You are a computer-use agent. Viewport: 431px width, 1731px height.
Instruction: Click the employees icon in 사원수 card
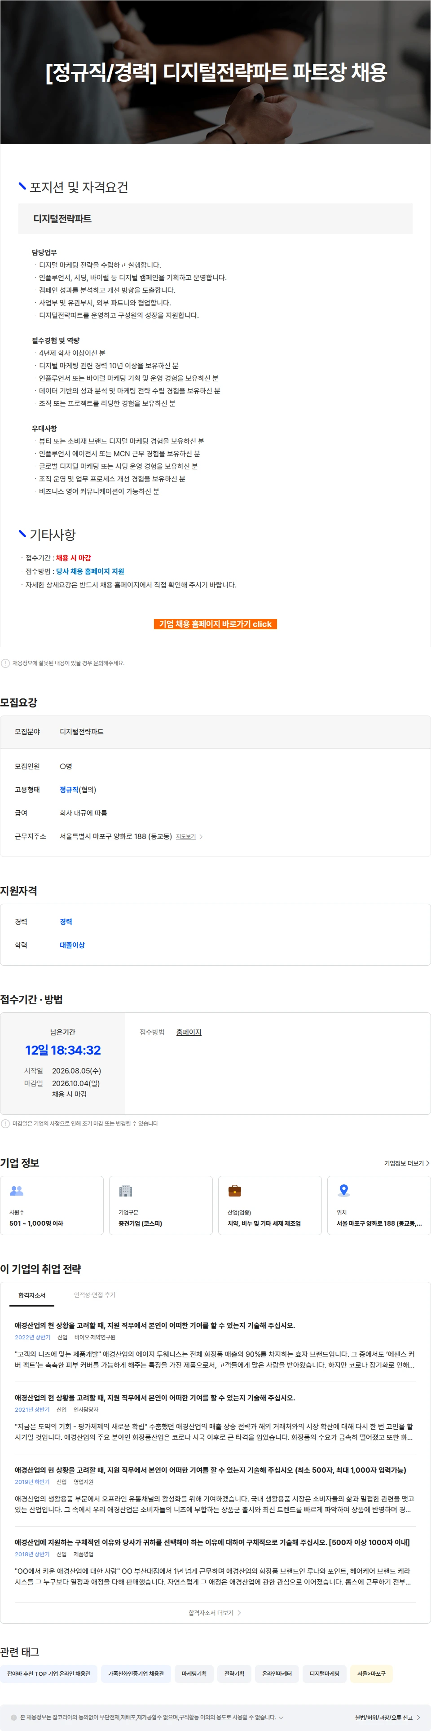pyautogui.click(x=17, y=1191)
